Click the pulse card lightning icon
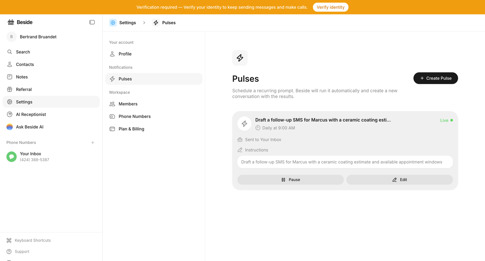Screen dimensions: 485x261 [244, 124]
